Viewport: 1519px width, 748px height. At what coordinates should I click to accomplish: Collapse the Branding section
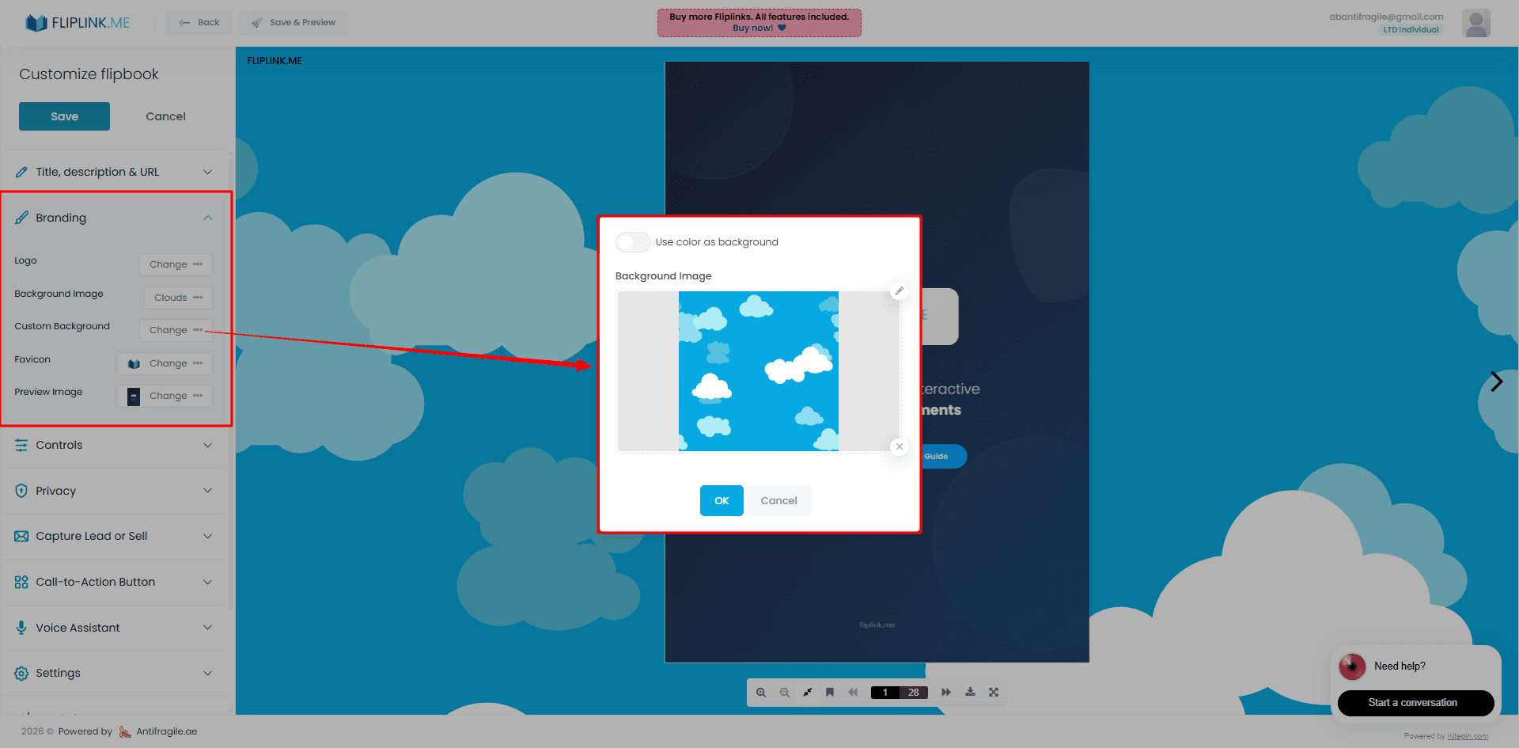[207, 218]
